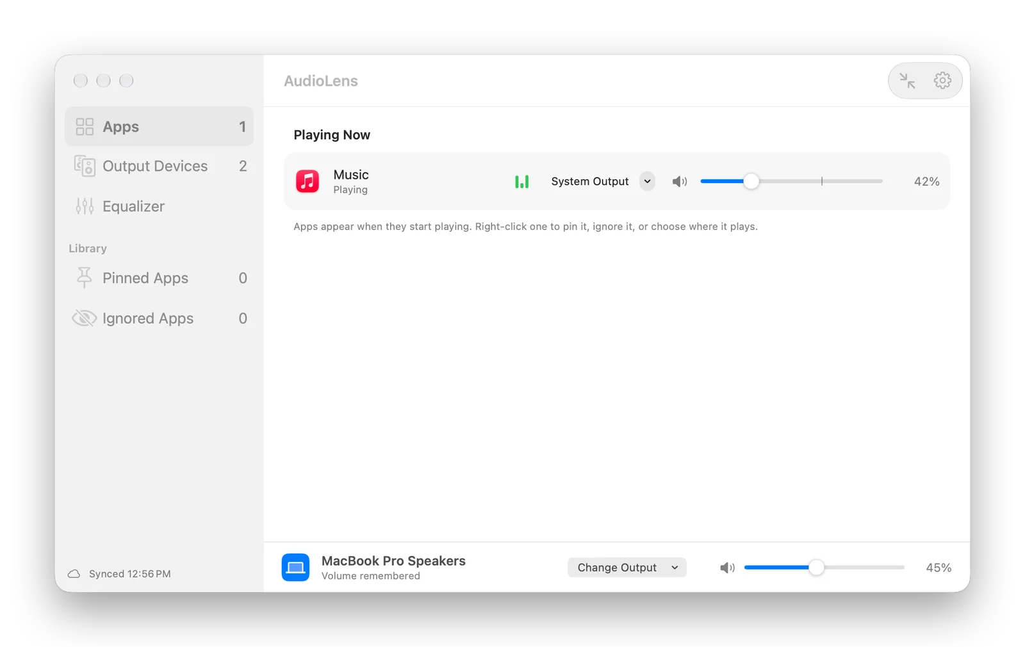This screenshot has width=1025, height=647.
Task: Click the Output Devices speaker icon
Action: tap(85, 166)
